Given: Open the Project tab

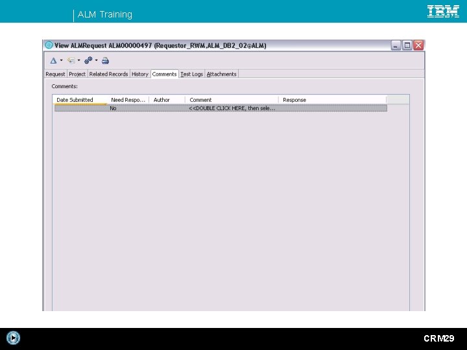Looking at the screenshot, I should pyautogui.click(x=77, y=74).
